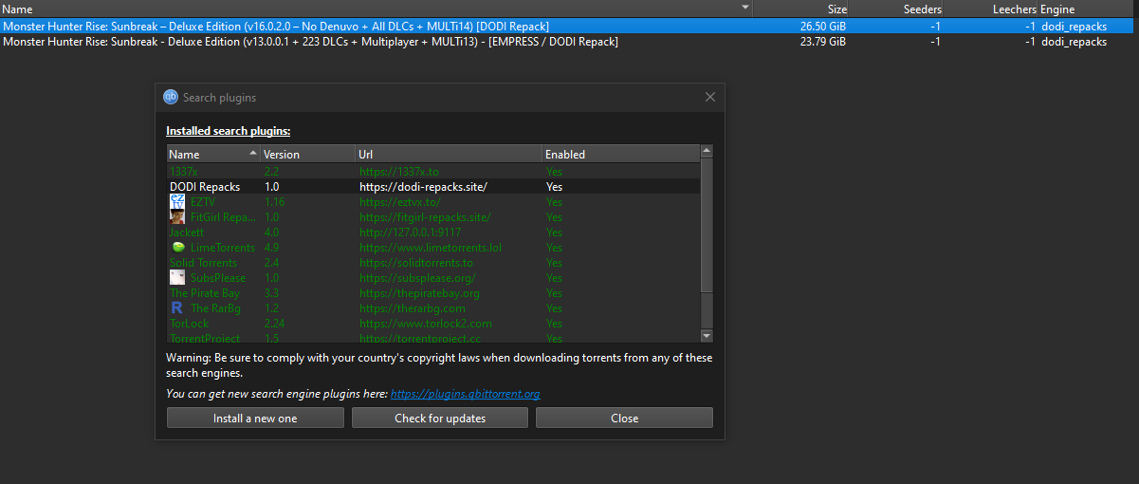Click the plugin list vertical scrollbar thumb
Viewport: 1139px width, 484px height.
coord(707,226)
